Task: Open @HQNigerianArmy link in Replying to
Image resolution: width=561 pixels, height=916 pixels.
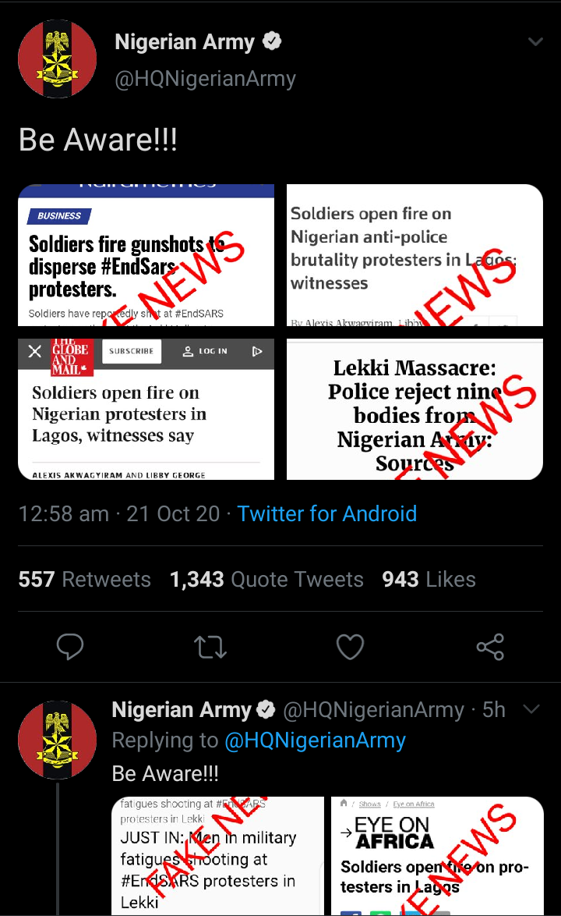Action: point(315,740)
